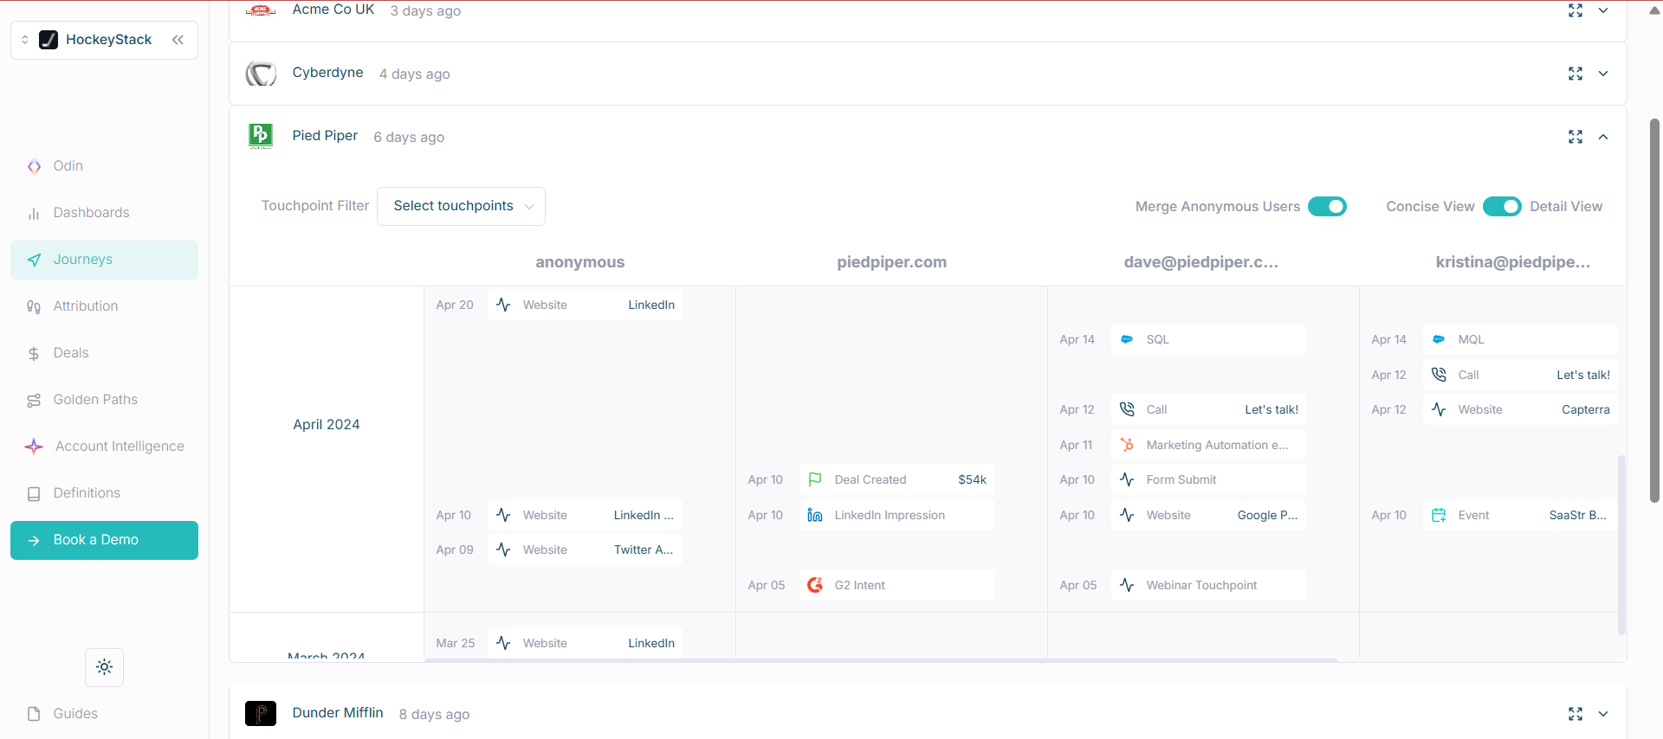Expand the Cyberdyne journey row

click(1603, 74)
